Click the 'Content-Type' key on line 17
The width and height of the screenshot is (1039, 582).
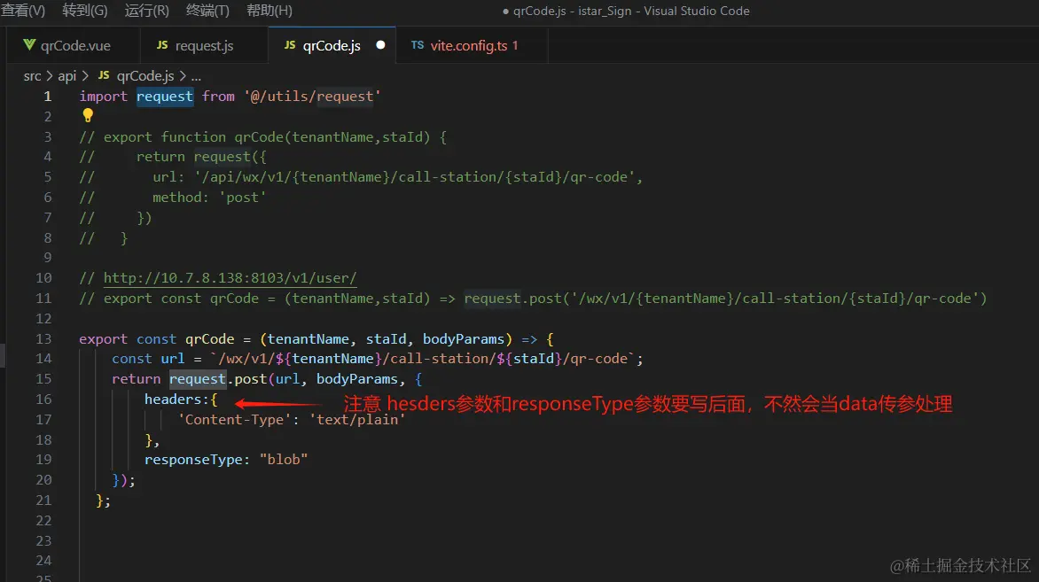tap(235, 420)
